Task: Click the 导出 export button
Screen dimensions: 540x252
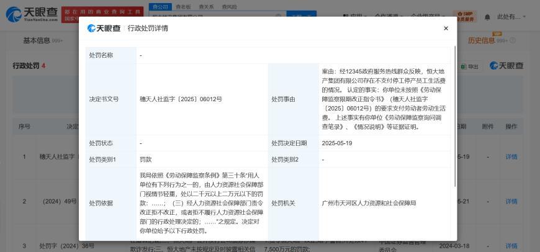Action: point(470,66)
